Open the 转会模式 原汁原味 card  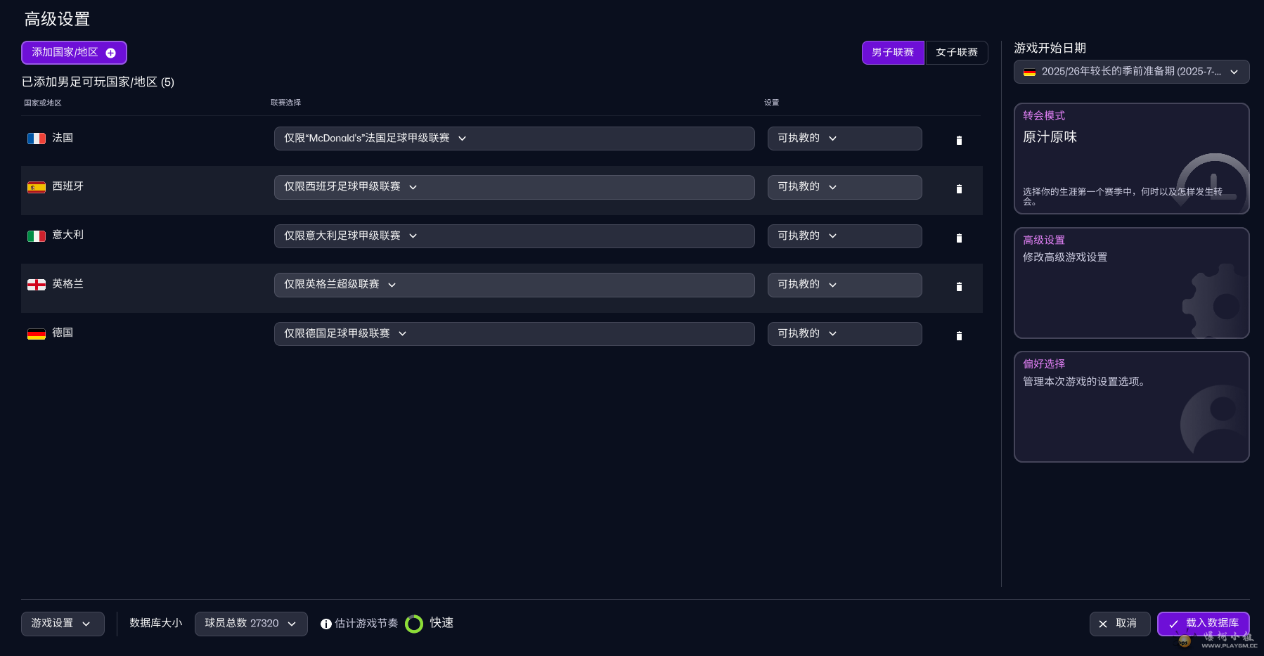[1131, 158]
